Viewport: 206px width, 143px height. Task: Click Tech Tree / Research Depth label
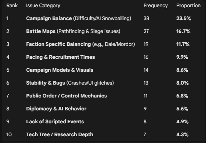[59, 135]
